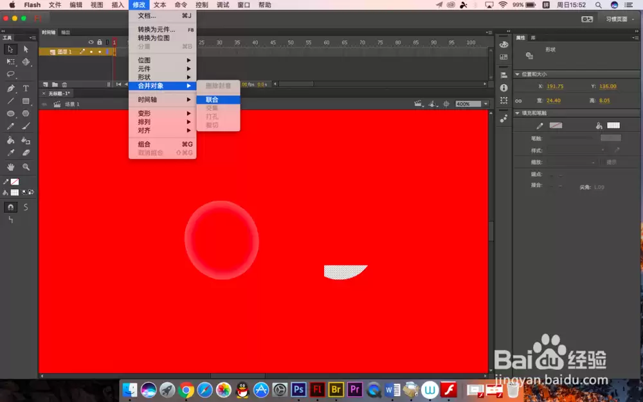Choose the Eraser tool
This screenshot has width=643, height=402.
point(26,152)
